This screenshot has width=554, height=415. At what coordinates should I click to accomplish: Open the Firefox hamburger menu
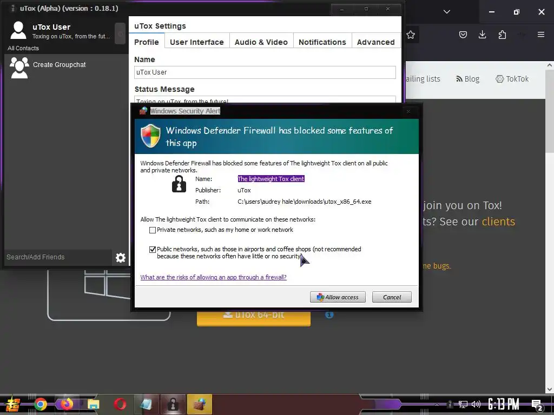[x=541, y=35]
